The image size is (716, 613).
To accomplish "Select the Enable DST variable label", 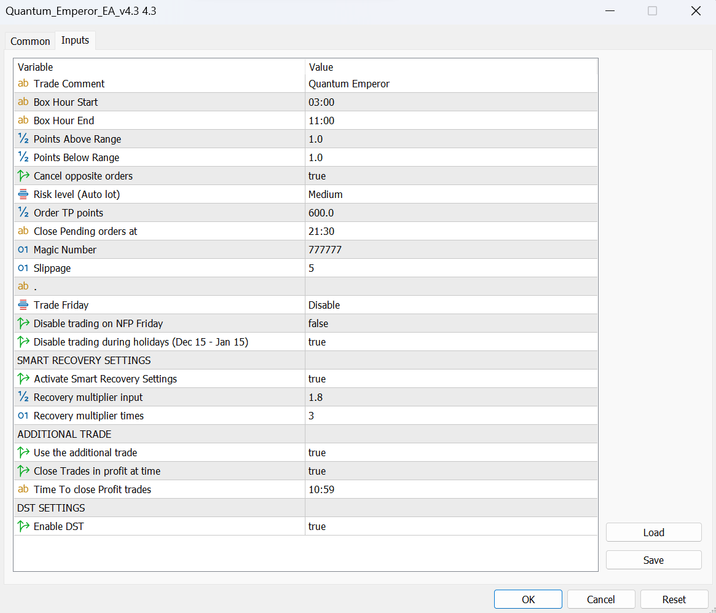I will point(59,526).
